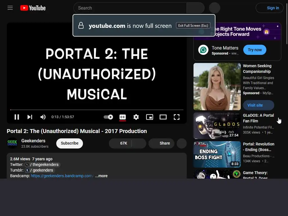Viewport: 288px width, 216px height.
Task: Expand the description with ...more
Action: [101, 176]
